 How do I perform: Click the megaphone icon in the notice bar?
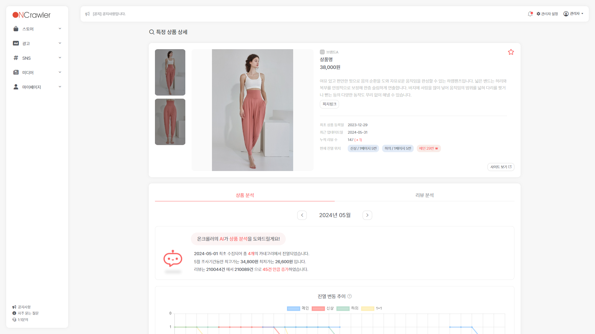click(87, 14)
